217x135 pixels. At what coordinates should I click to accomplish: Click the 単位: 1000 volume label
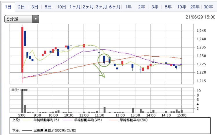point(20,90)
